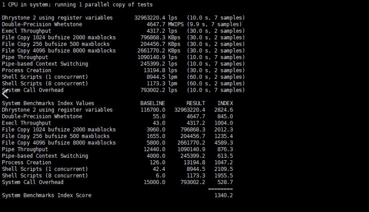369x212 pixels.
Task: Click the Whetstone index 845.0
Action: click(x=225, y=116)
